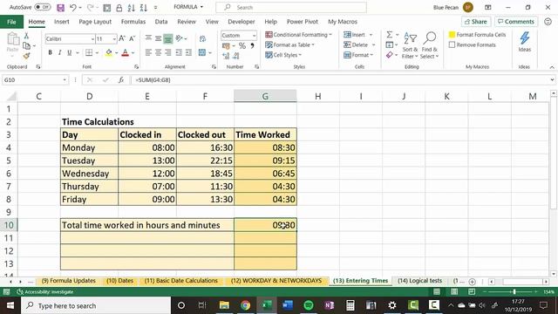This screenshot has height=314, width=558.
Task: Open font size dropdown
Action: [x=114, y=38]
